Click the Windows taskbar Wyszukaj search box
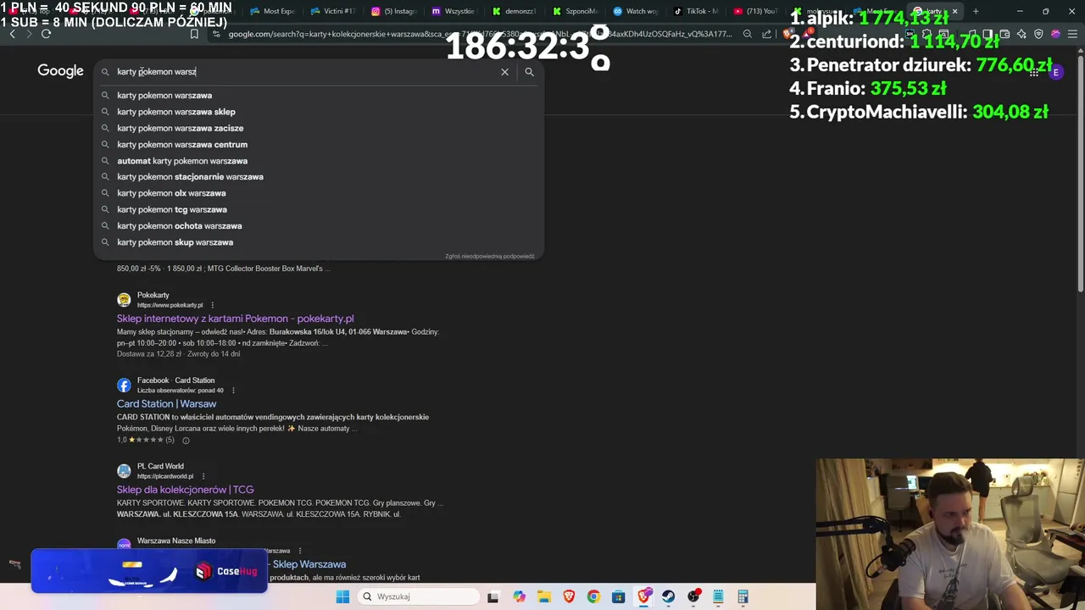The width and height of the screenshot is (1085, 610). click(417, 596)
